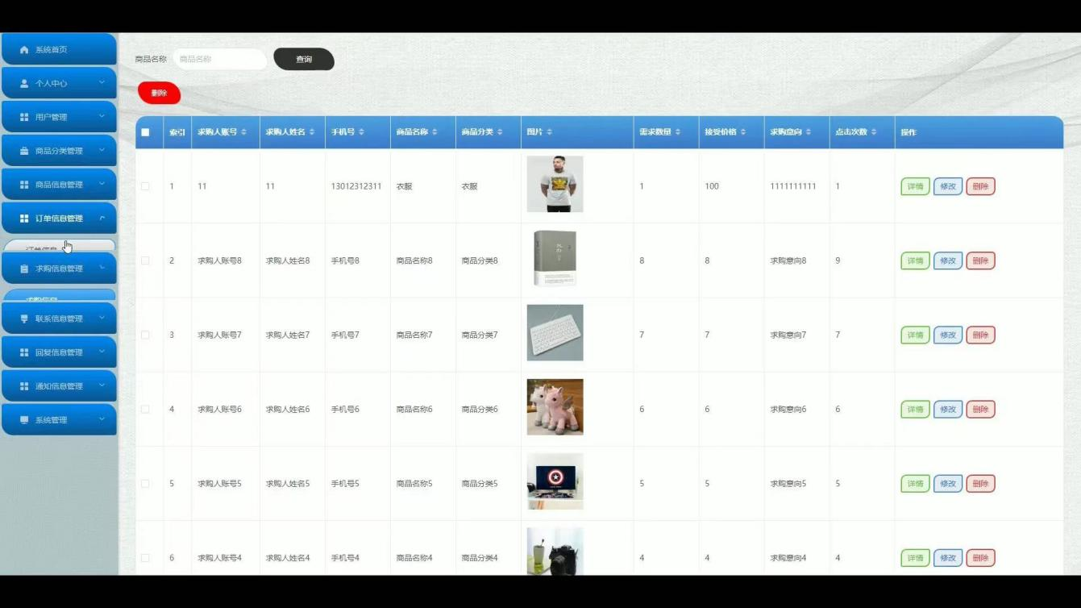Expand 联系信息管理 with its chevron arrow
The width and height of the screenshot is (1081, 608).
coord(102,318)
